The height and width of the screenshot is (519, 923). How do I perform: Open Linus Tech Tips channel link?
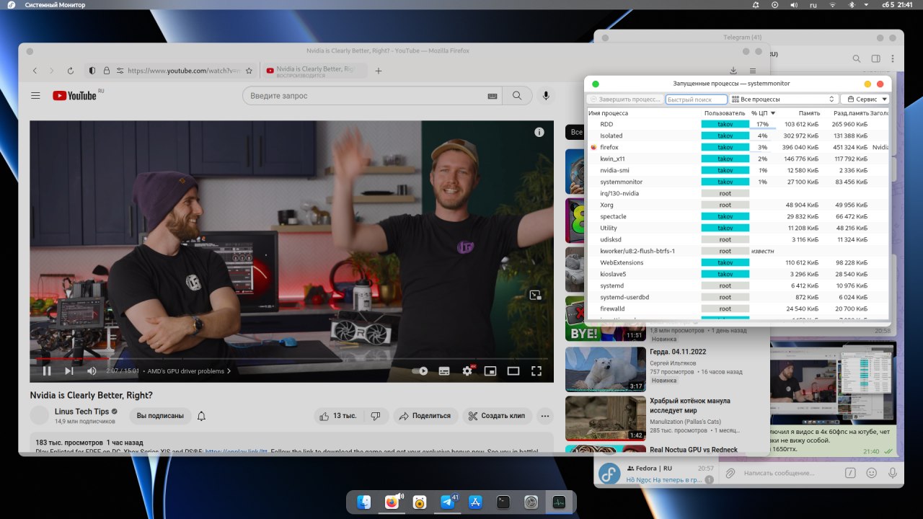coord(81,412)
